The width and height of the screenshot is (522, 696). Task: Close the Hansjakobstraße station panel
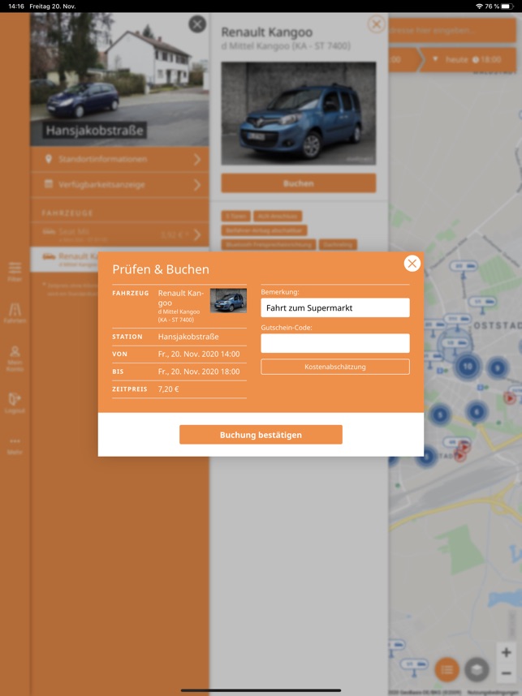point(197,24)
